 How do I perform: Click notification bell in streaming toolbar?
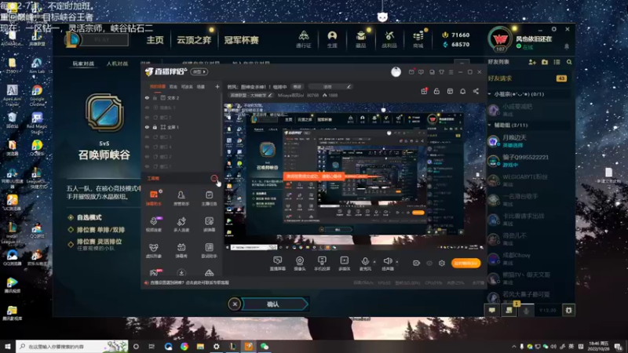click(462, 91)
